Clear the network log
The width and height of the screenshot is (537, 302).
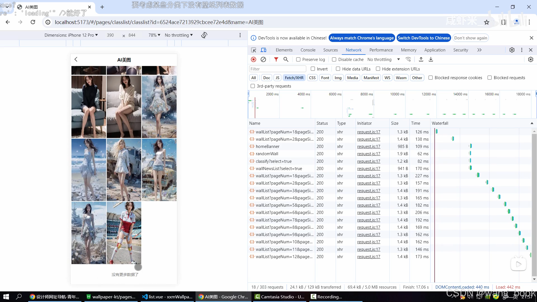coord(263,59)
